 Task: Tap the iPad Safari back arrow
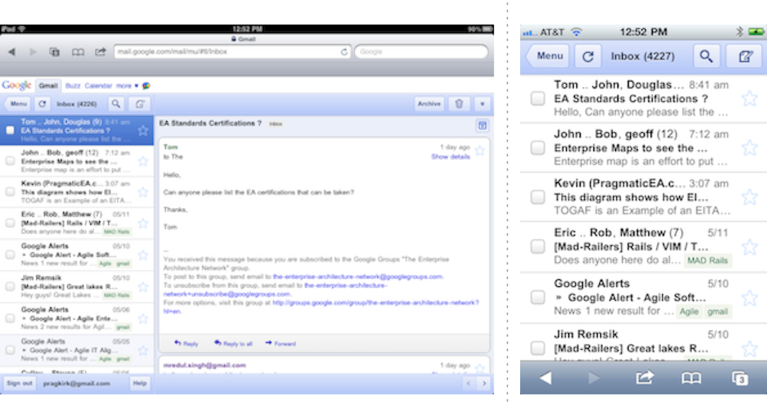12,52
